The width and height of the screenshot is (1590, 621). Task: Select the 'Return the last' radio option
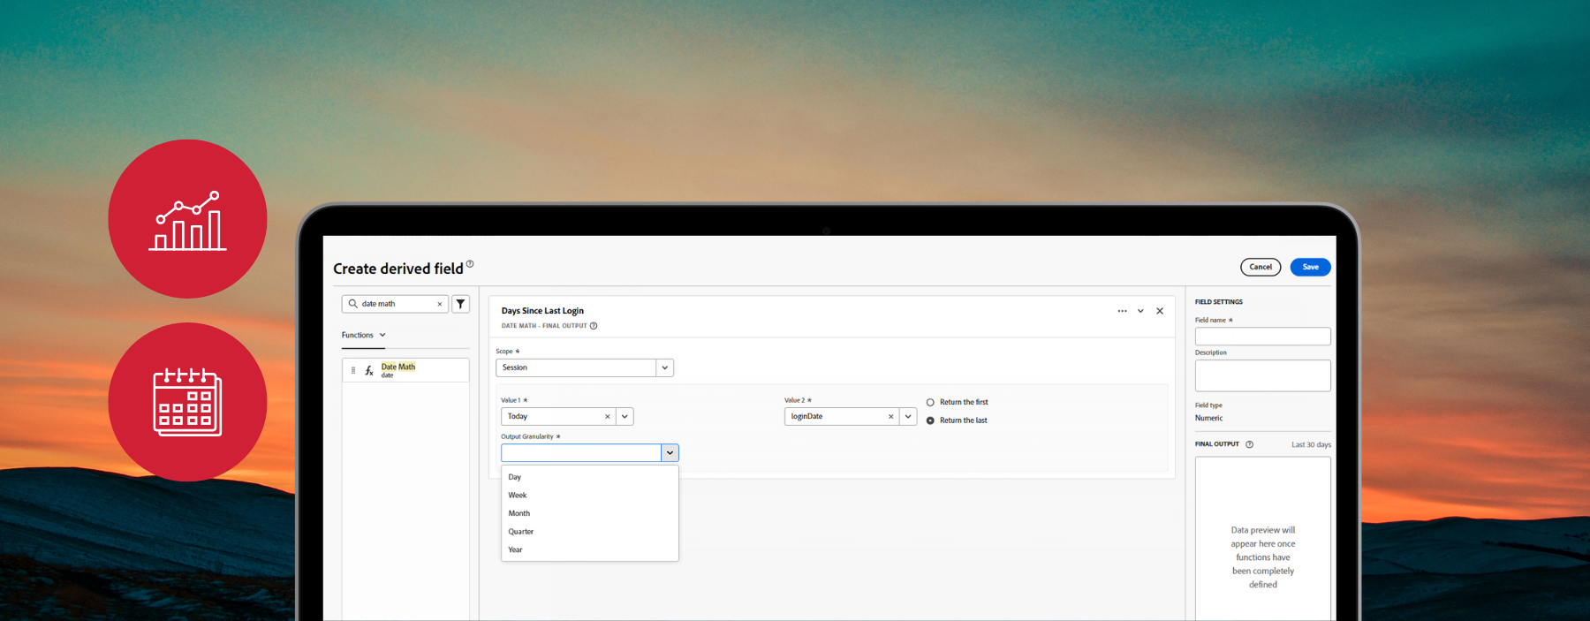click(930, 420)
